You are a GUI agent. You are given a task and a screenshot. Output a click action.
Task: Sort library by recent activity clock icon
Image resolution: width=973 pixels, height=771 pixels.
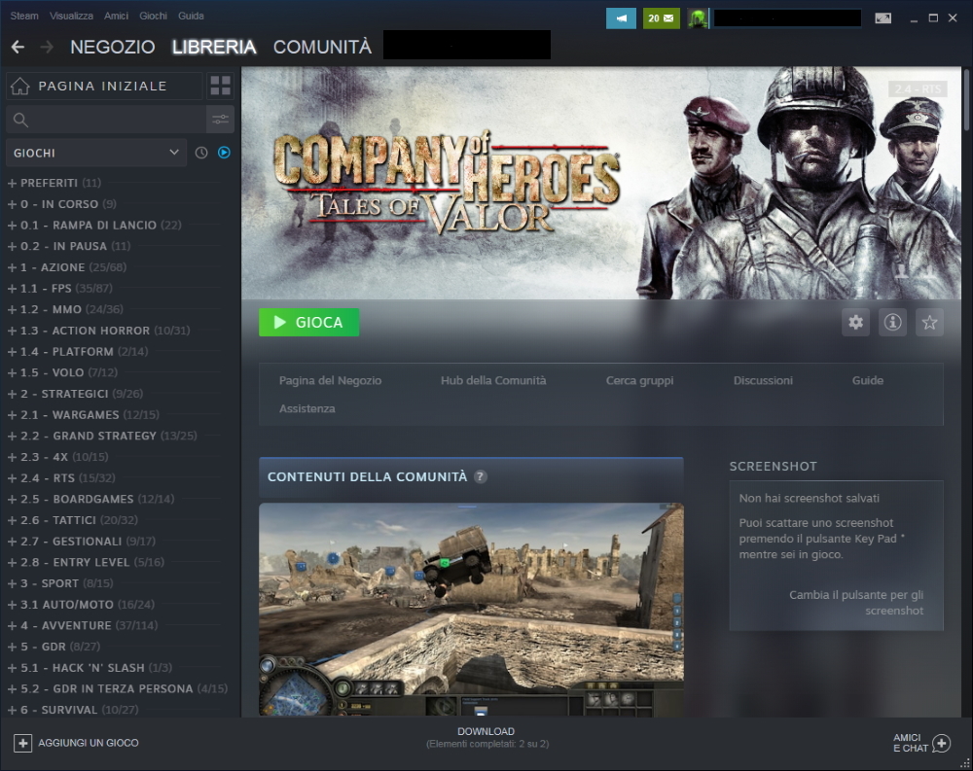click(200, 153)
